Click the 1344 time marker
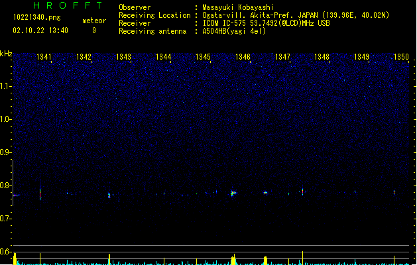The height and width of the screenshot is (265, 417). pos(163,57)
